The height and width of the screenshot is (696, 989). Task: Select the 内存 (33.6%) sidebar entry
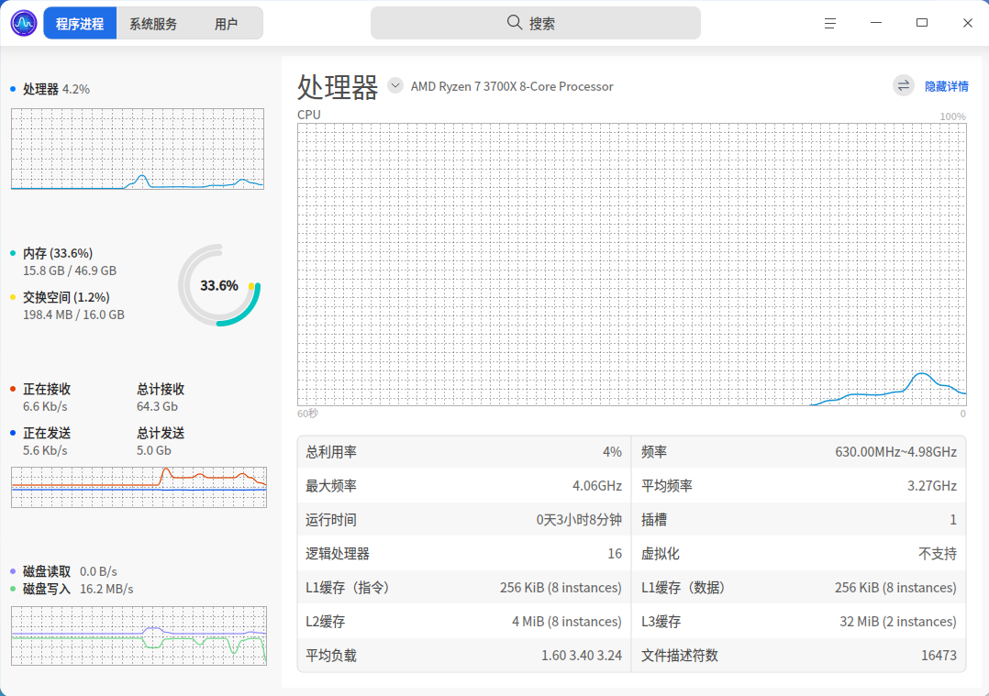(58, 253)
